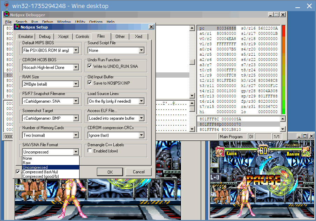
Task: Select Raw in the file format list
Action: 51,163
